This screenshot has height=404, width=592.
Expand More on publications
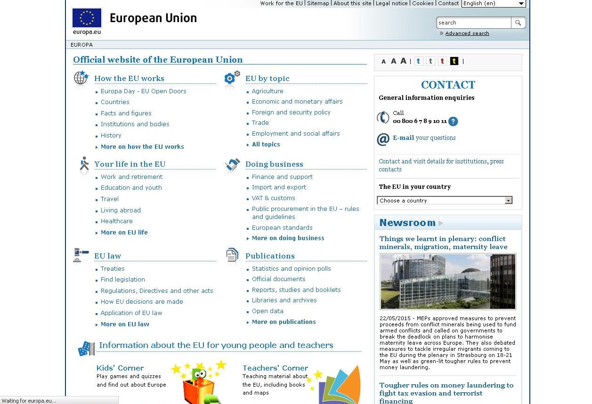click(x=284, y=322)
